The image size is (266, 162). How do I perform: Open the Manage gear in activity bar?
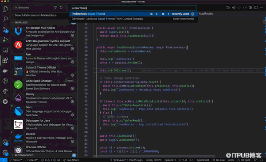click(5, 153)
